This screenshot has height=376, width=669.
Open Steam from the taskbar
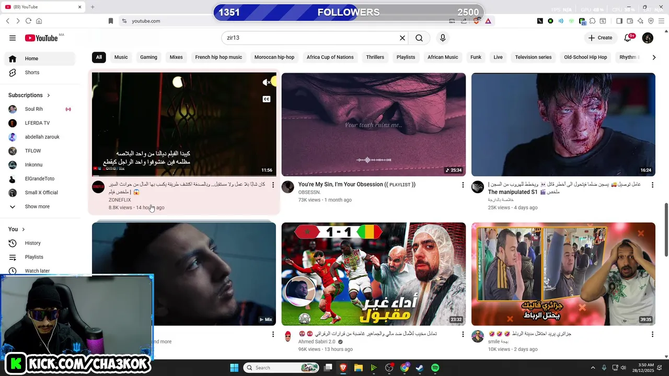point(420,368)
